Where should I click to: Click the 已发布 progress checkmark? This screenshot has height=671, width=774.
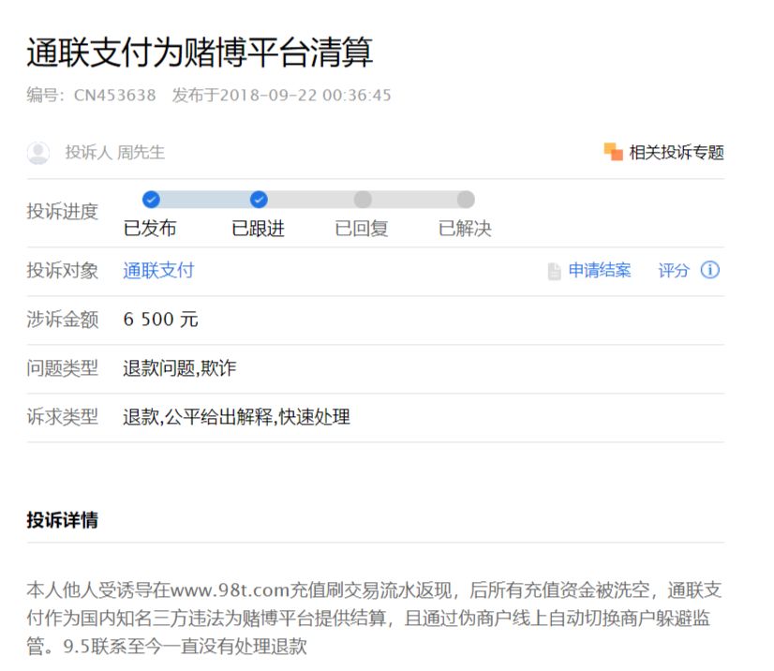click(x=151, y=200)
